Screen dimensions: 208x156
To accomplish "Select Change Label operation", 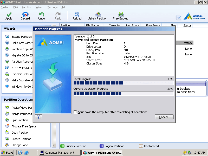I will coord(17,145).
